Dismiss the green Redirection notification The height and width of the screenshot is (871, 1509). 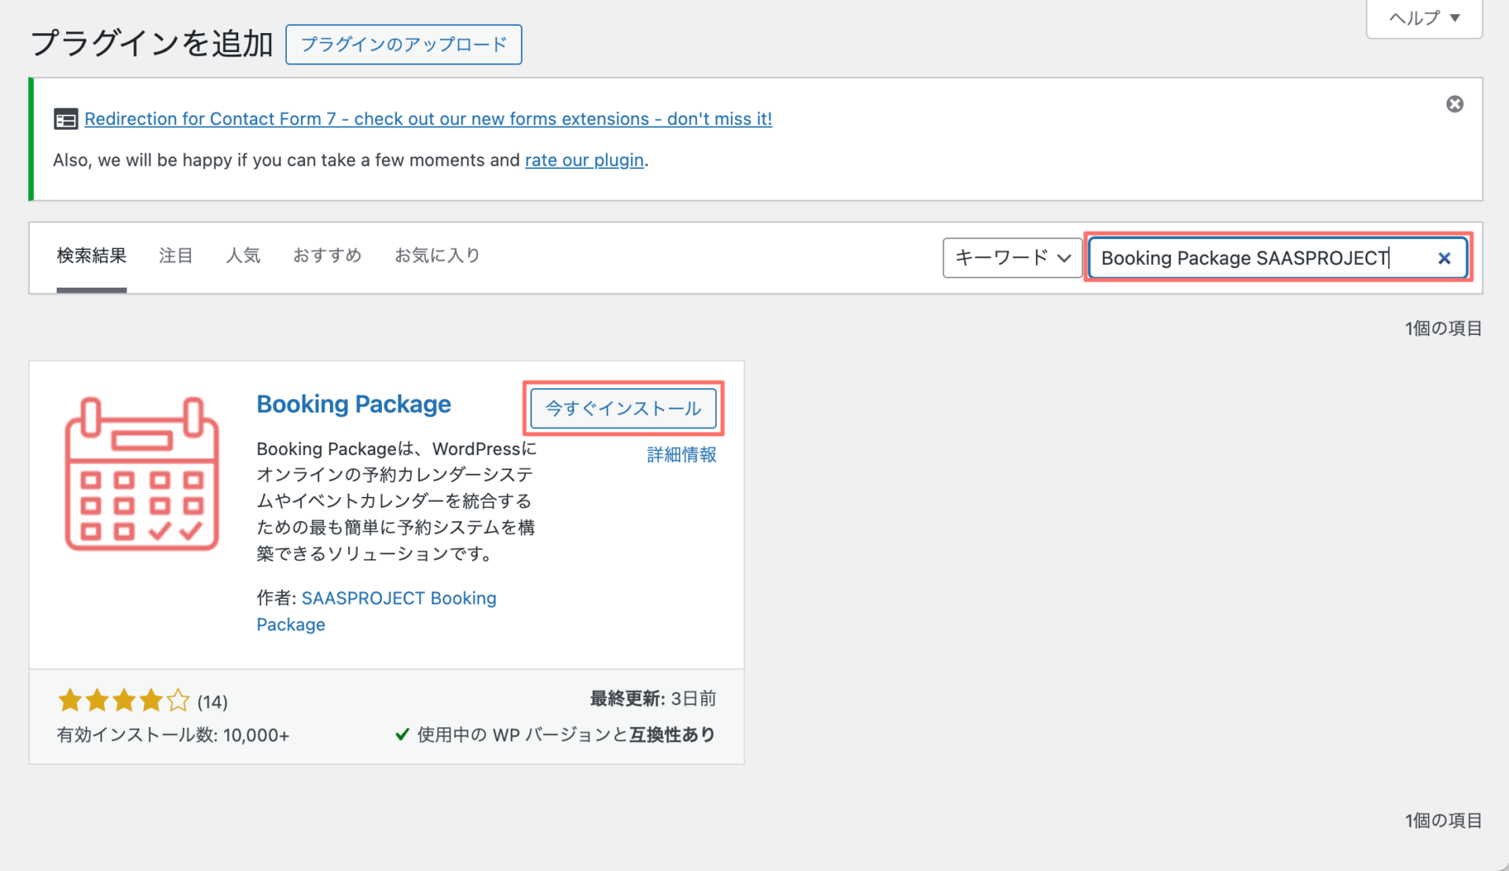coord(1455,104)
